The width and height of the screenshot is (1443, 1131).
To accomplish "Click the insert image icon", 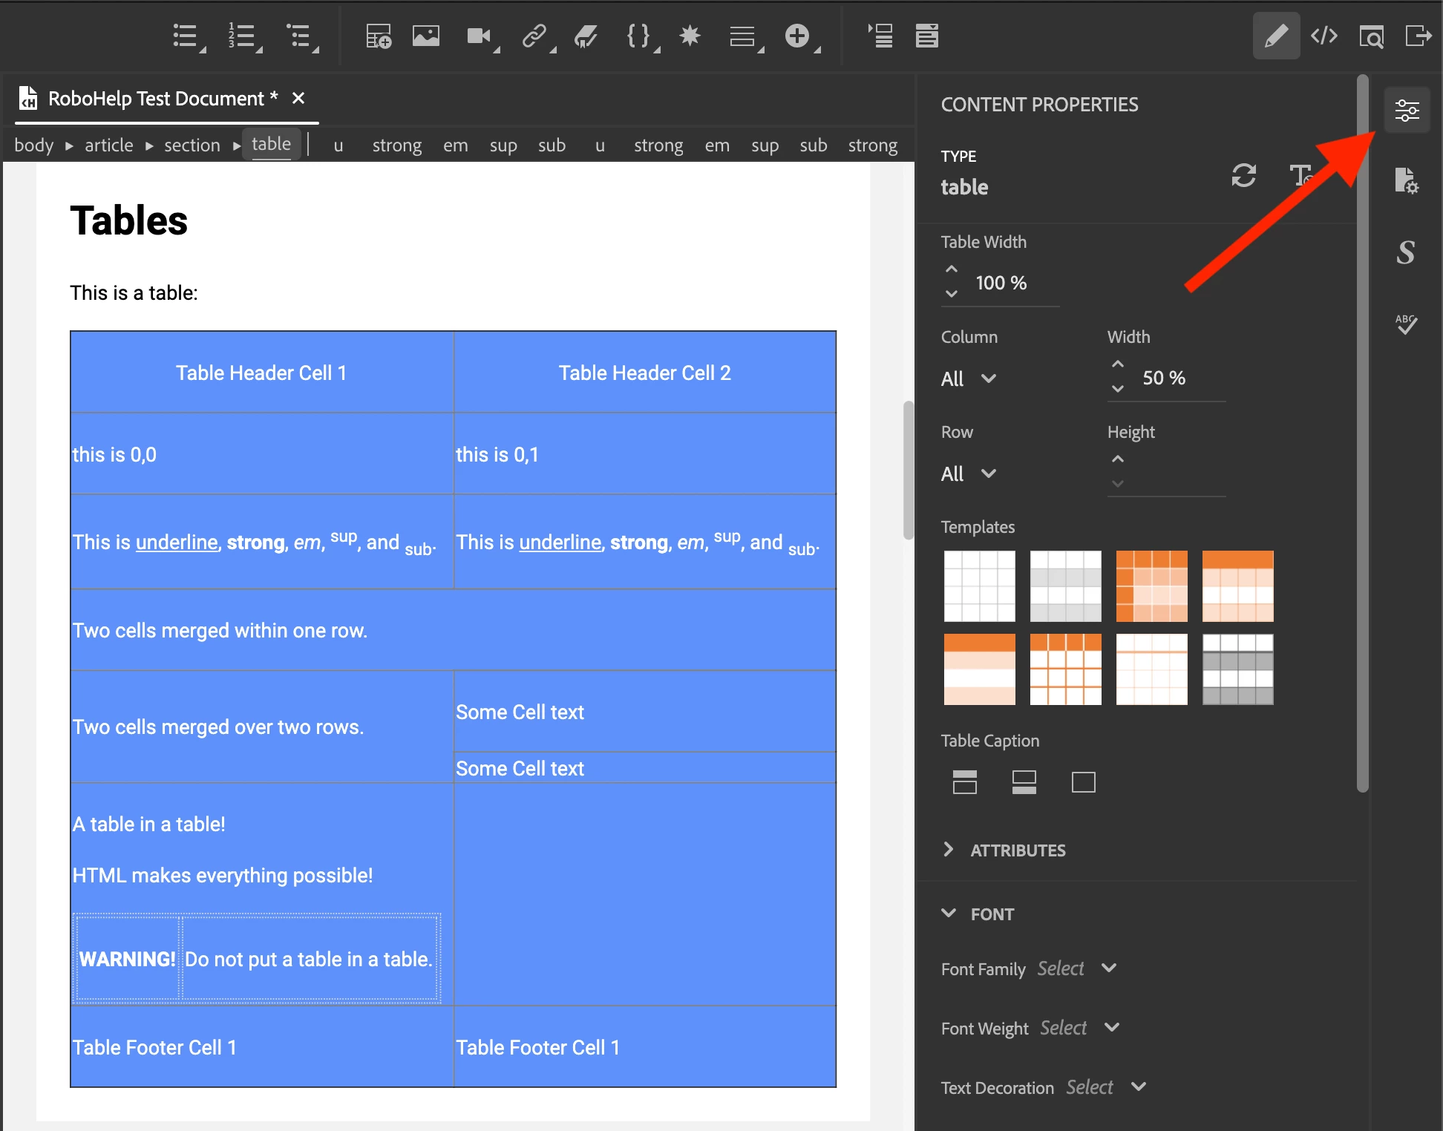I will 426,36.
